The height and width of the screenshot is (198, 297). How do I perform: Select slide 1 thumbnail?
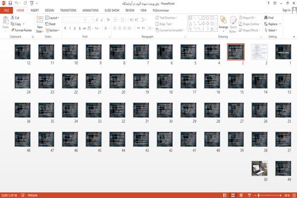pyautogui.click(x=283, y=52)
